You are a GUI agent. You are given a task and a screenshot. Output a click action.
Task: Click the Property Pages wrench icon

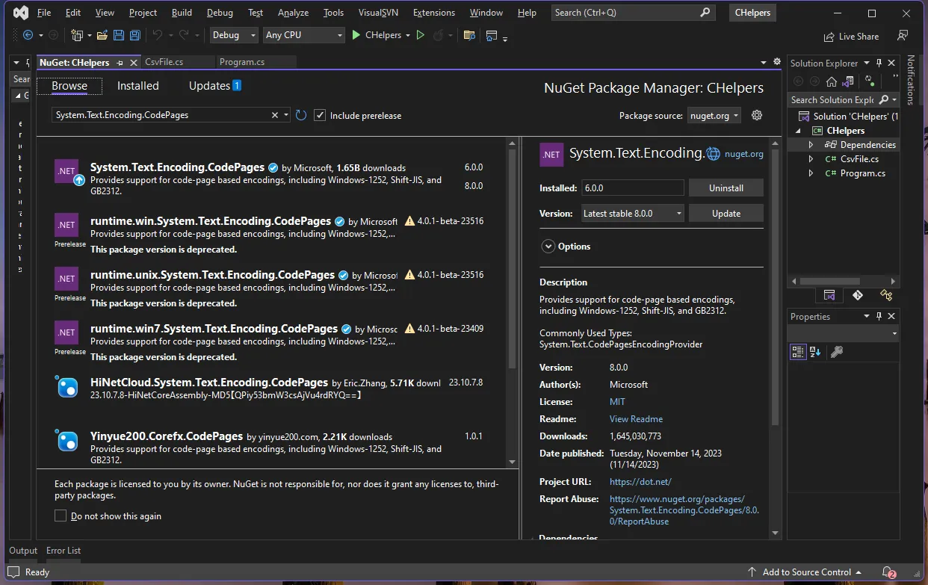[x=837, y=352]
